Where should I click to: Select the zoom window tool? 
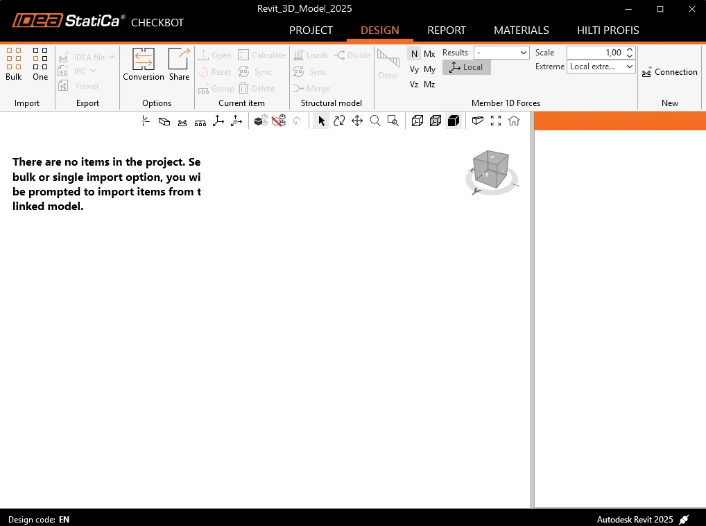[393, 121]
